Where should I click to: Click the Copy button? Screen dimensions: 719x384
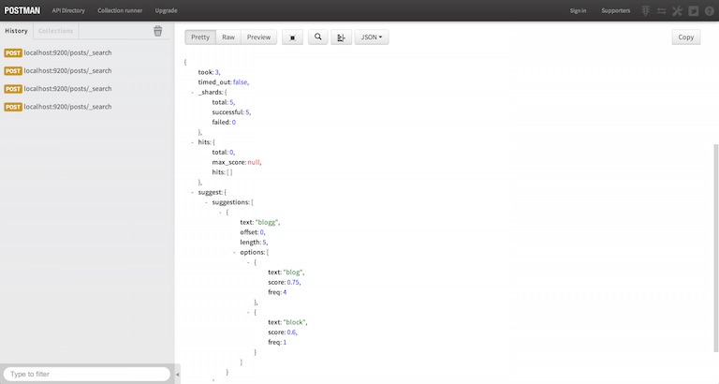coord(685,37)
